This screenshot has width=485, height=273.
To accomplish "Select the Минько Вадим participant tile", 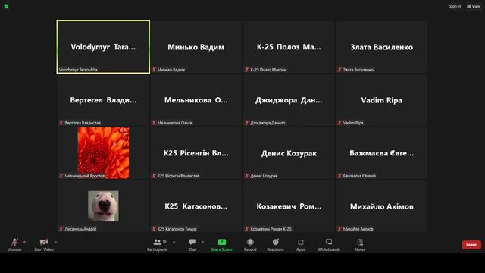I will [x=196, y=47].
